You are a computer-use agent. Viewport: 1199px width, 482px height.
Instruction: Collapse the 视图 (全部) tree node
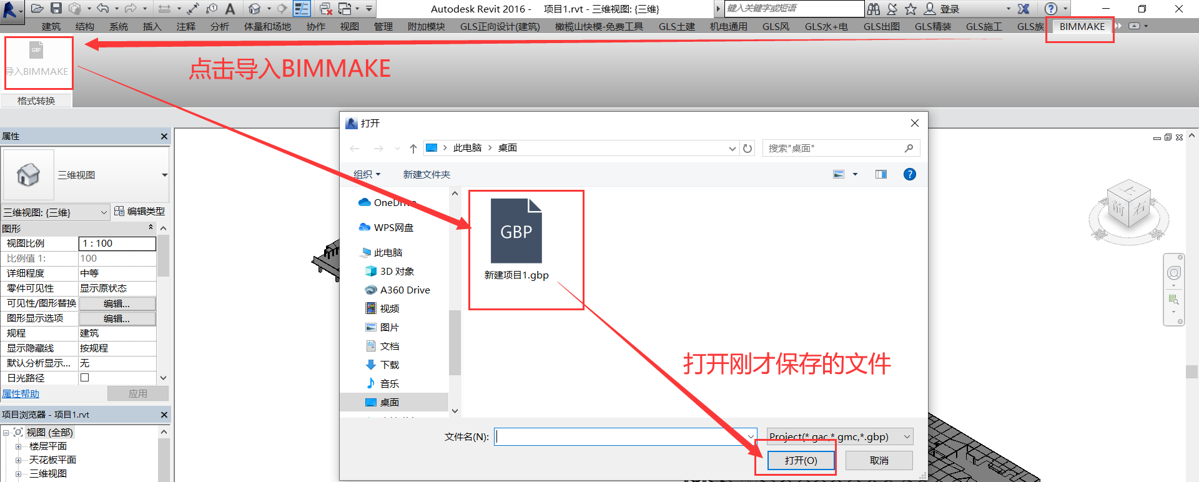(x=5, y=433)
